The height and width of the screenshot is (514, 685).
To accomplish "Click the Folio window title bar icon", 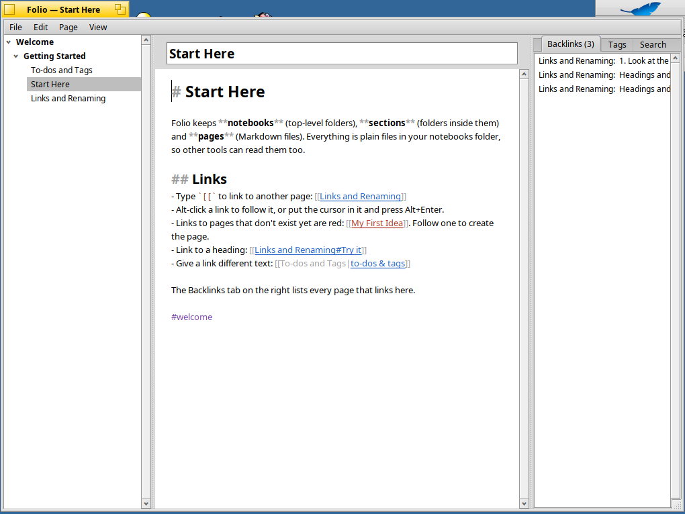I will 9,9.
